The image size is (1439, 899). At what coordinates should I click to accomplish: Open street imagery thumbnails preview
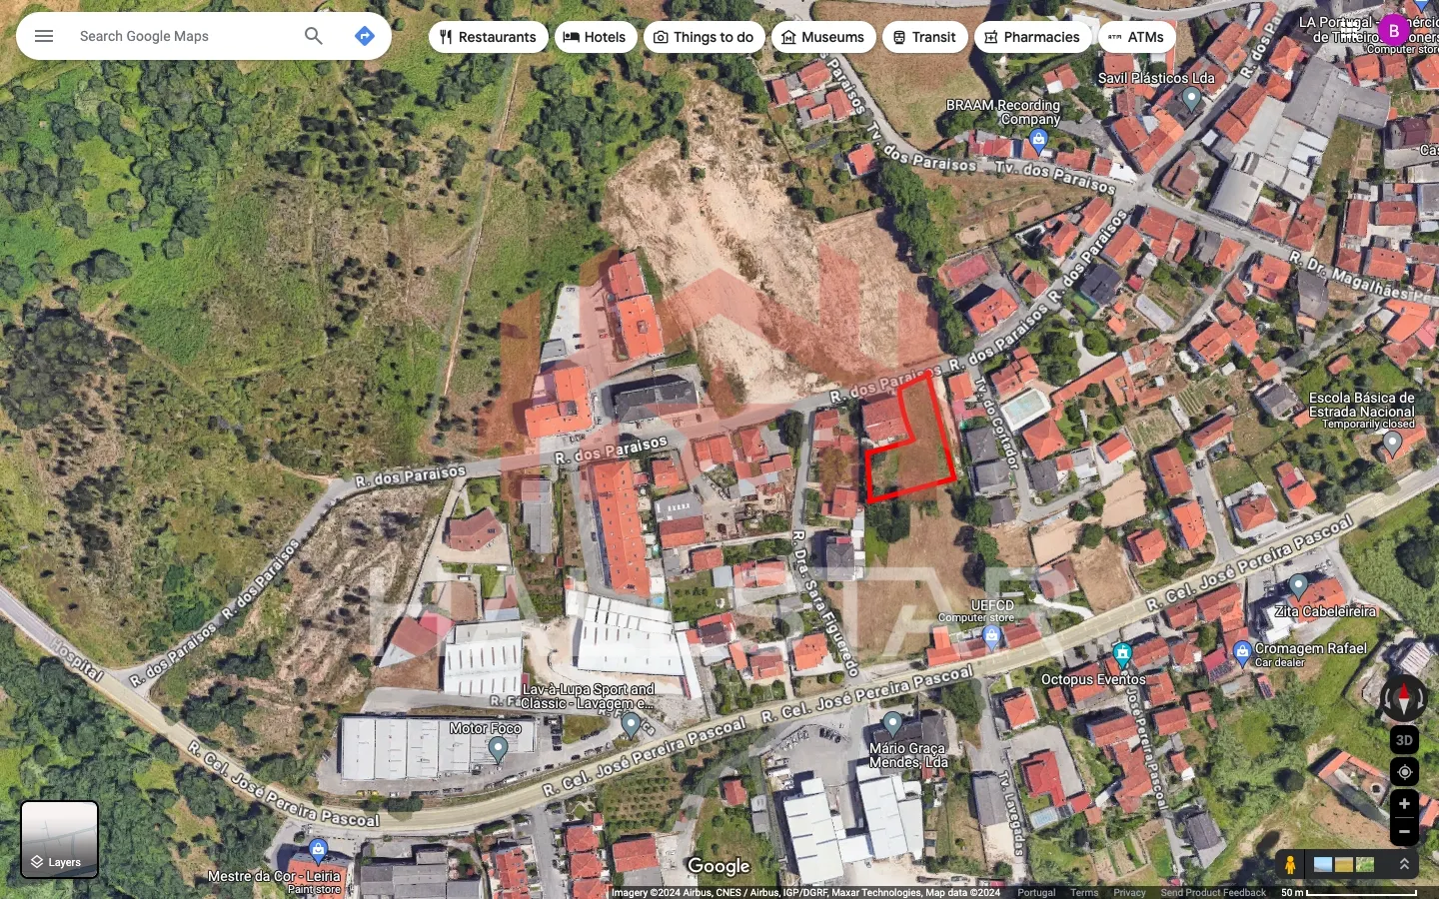click(1344, 864)
